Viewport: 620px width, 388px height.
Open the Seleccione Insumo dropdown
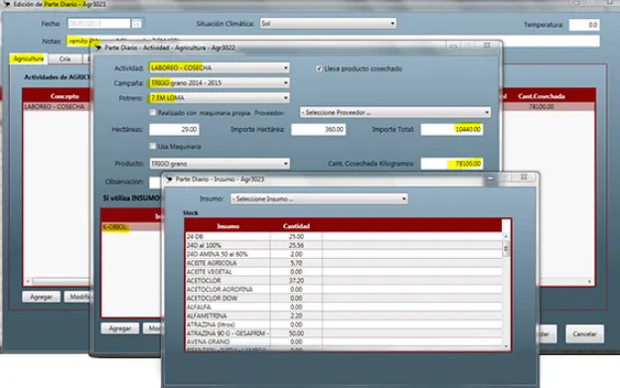pyautogui.click(x=319, y=198)
